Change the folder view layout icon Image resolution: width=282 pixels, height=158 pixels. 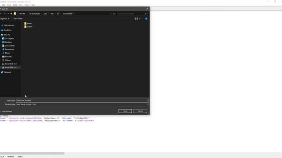point(136,18)
